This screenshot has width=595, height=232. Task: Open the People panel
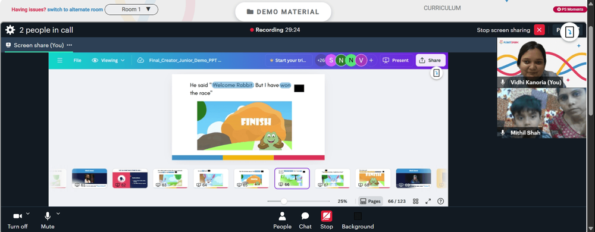(282, 221)
